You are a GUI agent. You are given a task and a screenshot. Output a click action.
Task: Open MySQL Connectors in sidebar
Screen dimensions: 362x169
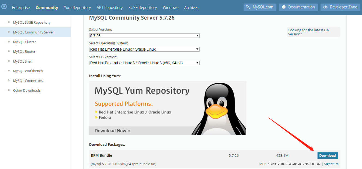tap(28, 81)
